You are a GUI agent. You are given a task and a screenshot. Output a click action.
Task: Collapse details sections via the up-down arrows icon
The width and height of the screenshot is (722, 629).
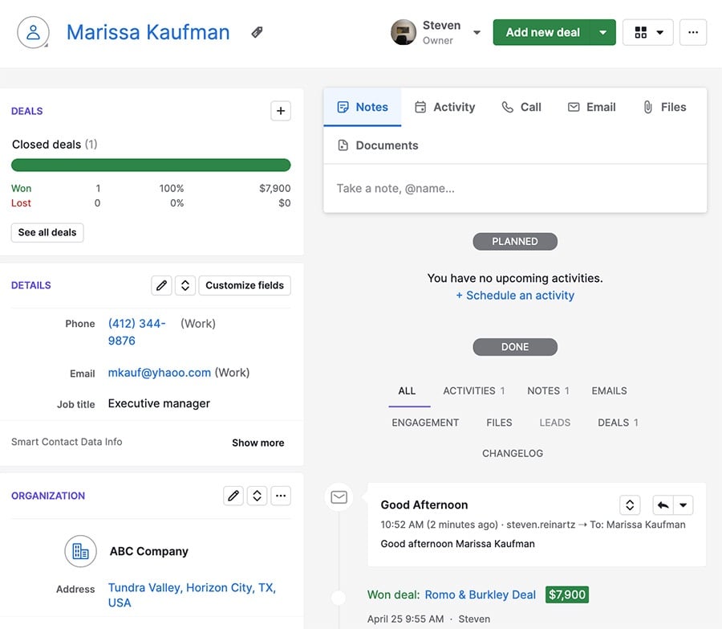pyautogui.click(x=185, y=285)
